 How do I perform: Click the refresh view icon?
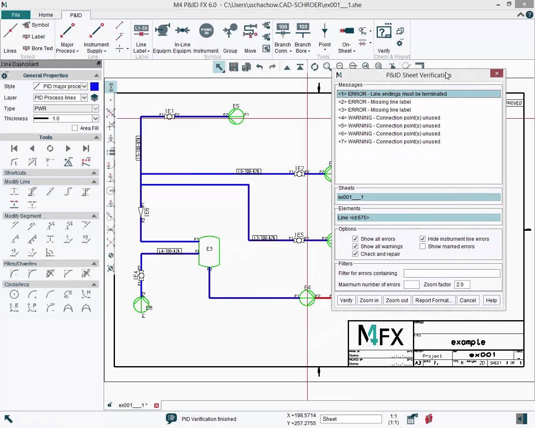pos(315,67)
